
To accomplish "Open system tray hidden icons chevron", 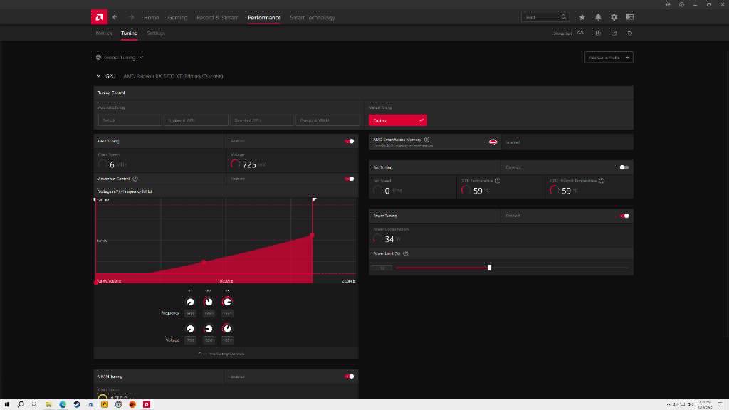I will click(x=668, y=404).
